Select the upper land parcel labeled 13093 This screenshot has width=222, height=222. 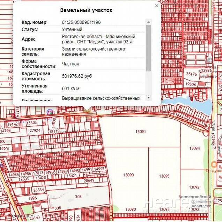164,176
